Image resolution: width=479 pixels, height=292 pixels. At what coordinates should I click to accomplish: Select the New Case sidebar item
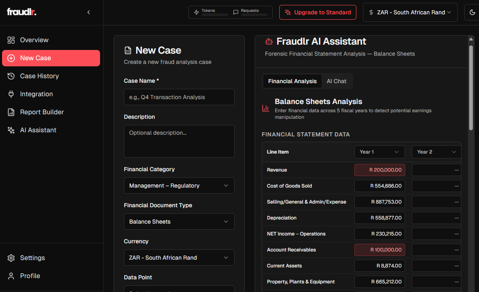coord(51,58)
